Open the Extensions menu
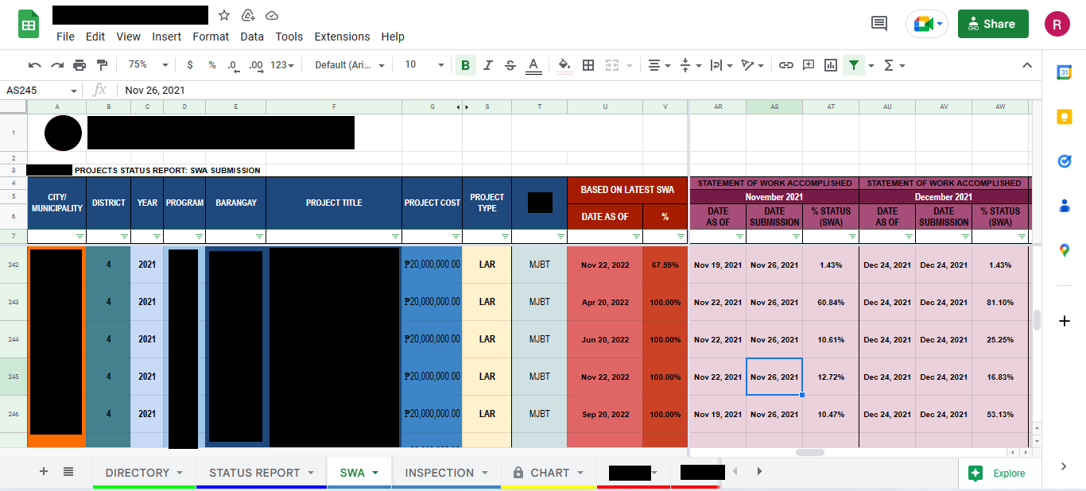Image resolution: width=1086 pixels, height=491 pixels. [342, 37]
